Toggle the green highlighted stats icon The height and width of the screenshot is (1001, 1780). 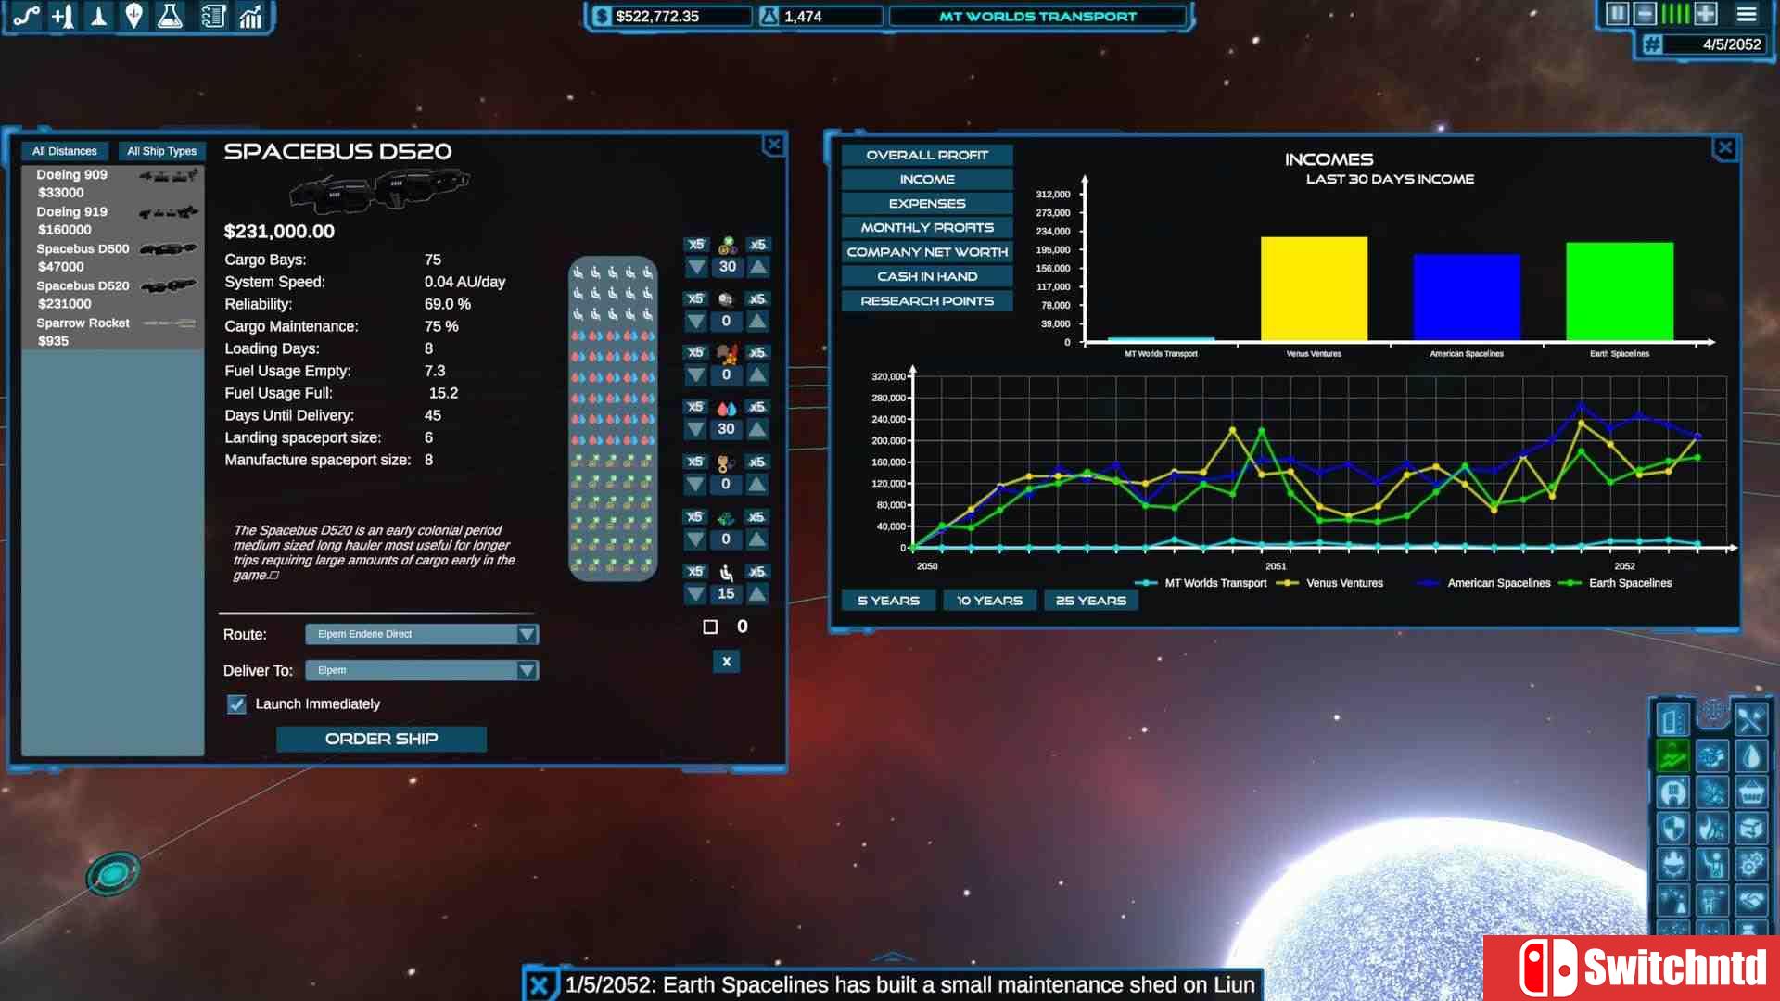[x=1672, y=755]
